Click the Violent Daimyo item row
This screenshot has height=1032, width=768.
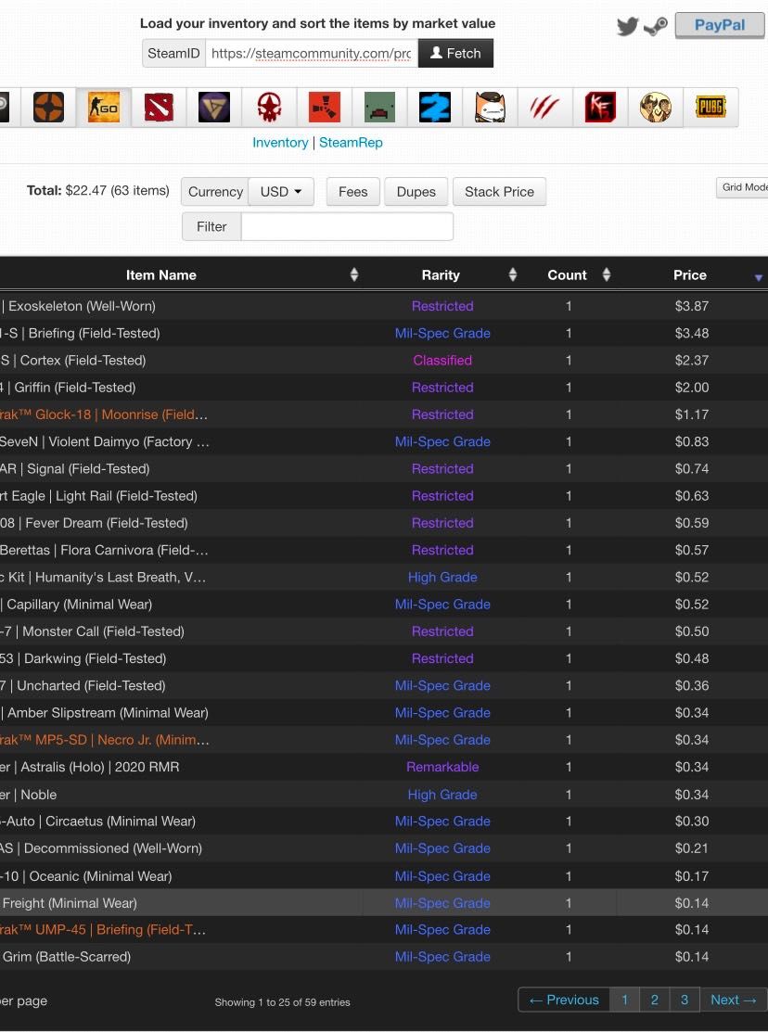384,441
